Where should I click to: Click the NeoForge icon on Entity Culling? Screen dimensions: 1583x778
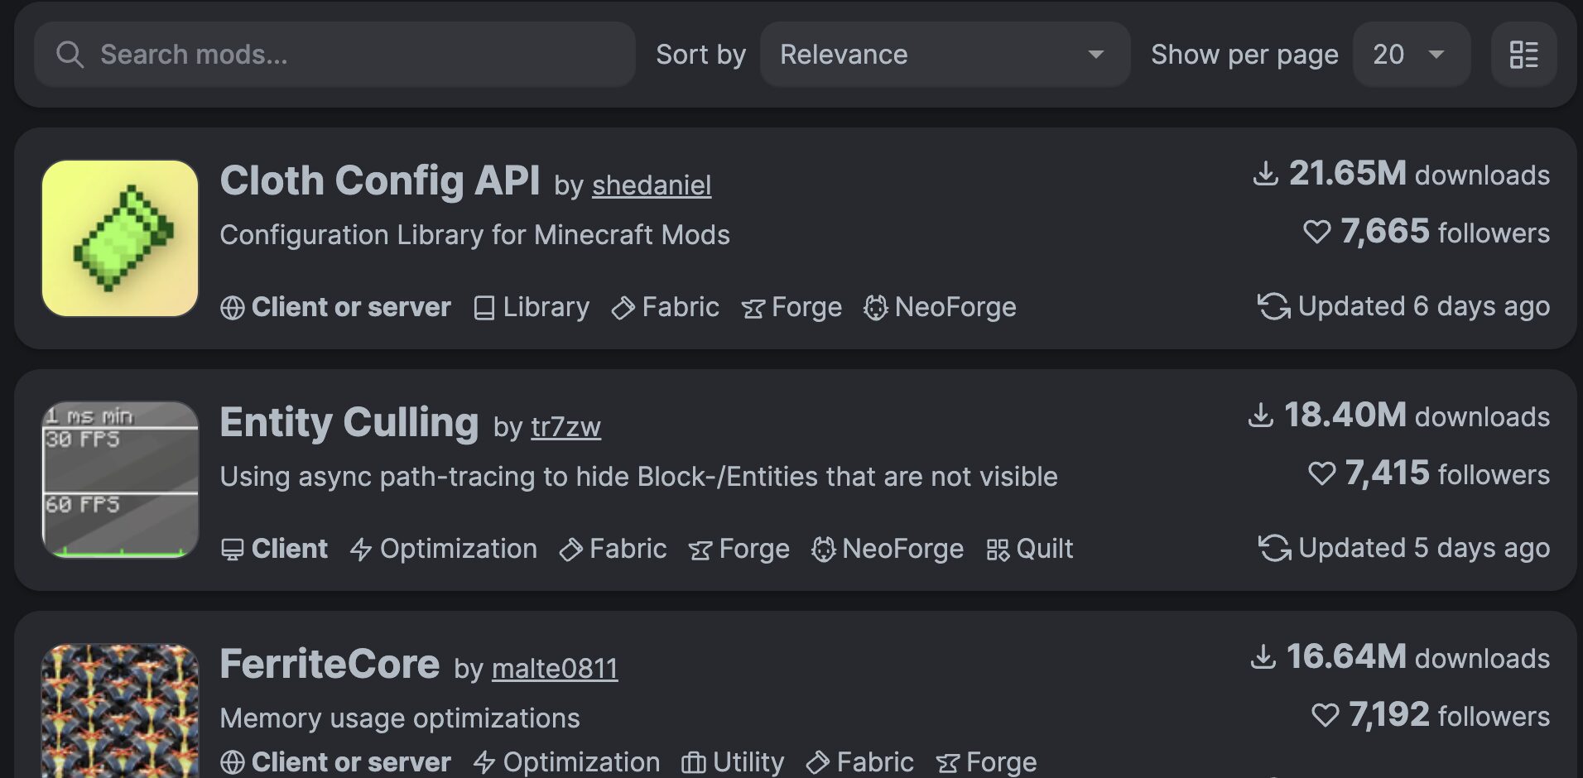(x=823, y=550)
